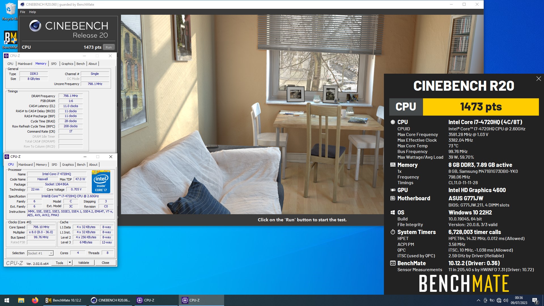Screen dimensions: 544x306
Task: Click the CPU-Z icon in the Memory window title bar
Action: (6, 56)
